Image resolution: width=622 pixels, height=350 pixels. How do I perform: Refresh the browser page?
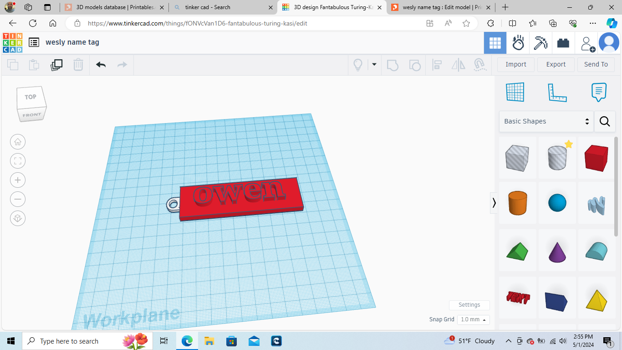[x=33, y=23]
